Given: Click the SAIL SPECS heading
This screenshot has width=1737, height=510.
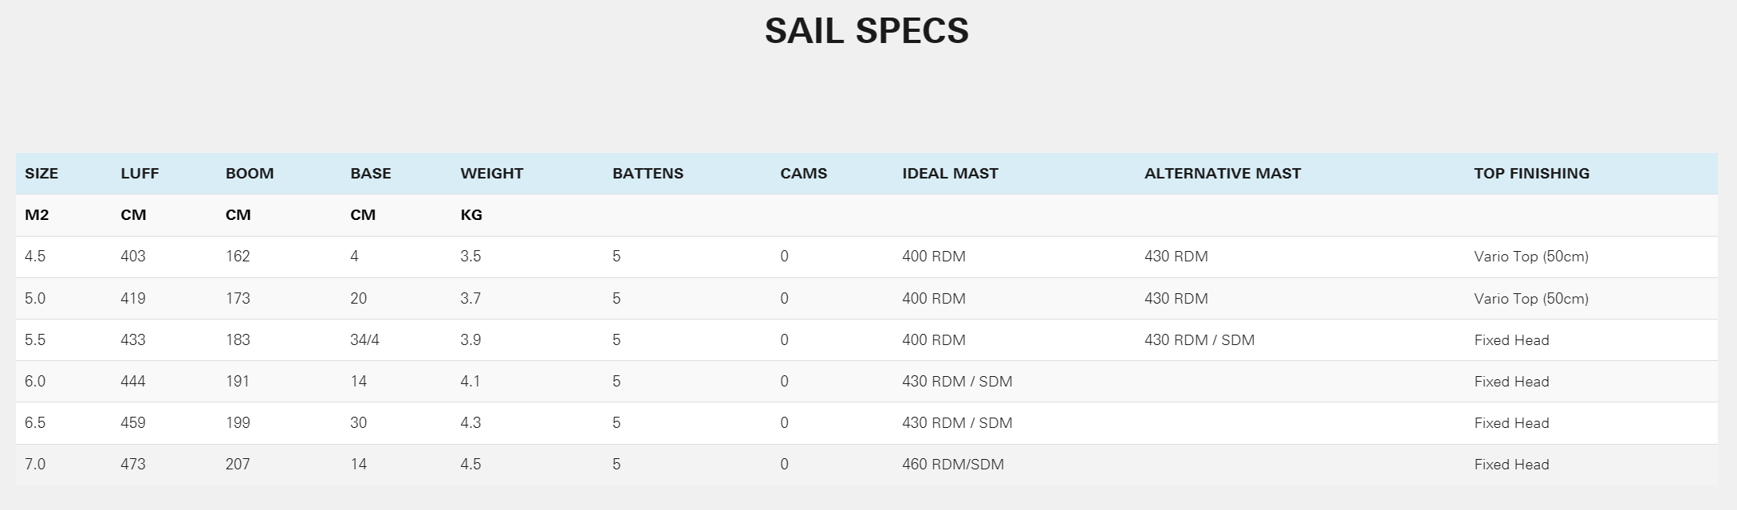Looking at the screenshot, I should pyautogui.click(x=866, y=31).
